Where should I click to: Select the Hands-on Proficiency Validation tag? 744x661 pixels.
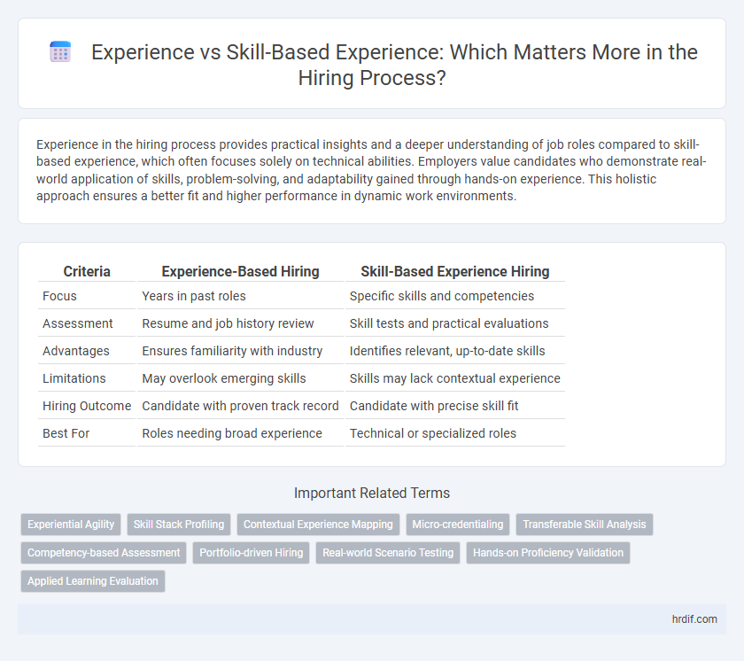click(x=548, y=553)
